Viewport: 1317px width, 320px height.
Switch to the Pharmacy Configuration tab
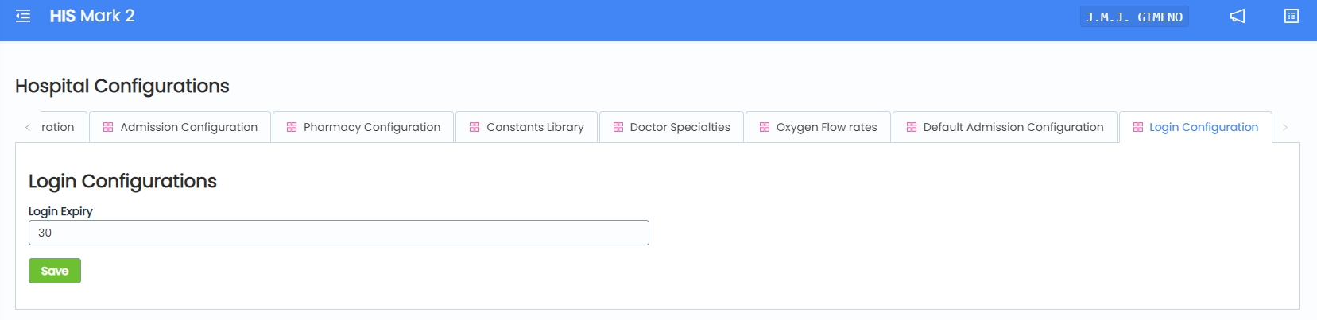pos(371,127)
